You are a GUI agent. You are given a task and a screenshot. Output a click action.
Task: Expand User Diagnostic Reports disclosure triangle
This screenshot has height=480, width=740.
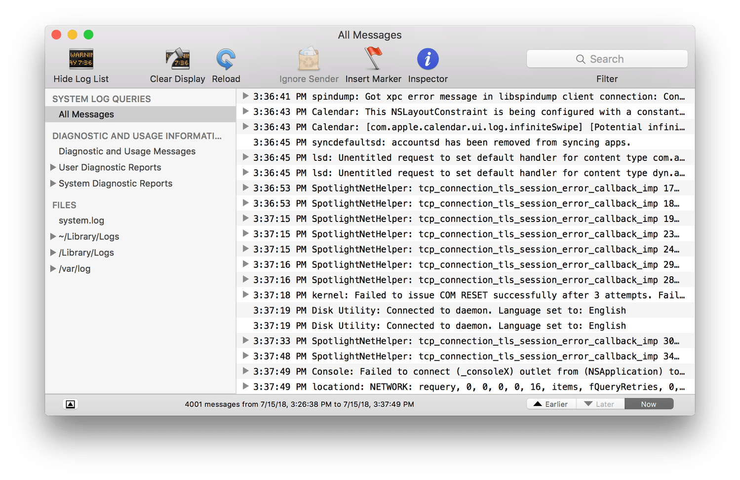[53, 167]
